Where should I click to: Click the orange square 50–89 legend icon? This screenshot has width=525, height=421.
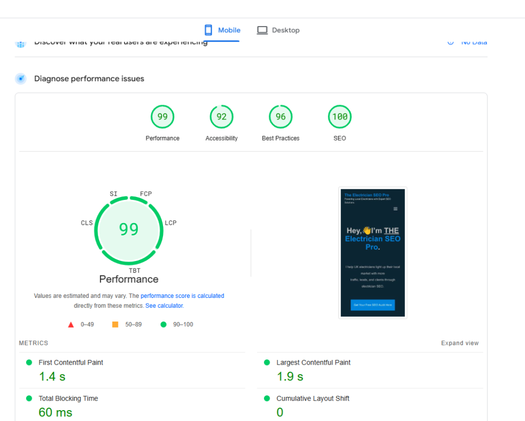pos(115,324)
